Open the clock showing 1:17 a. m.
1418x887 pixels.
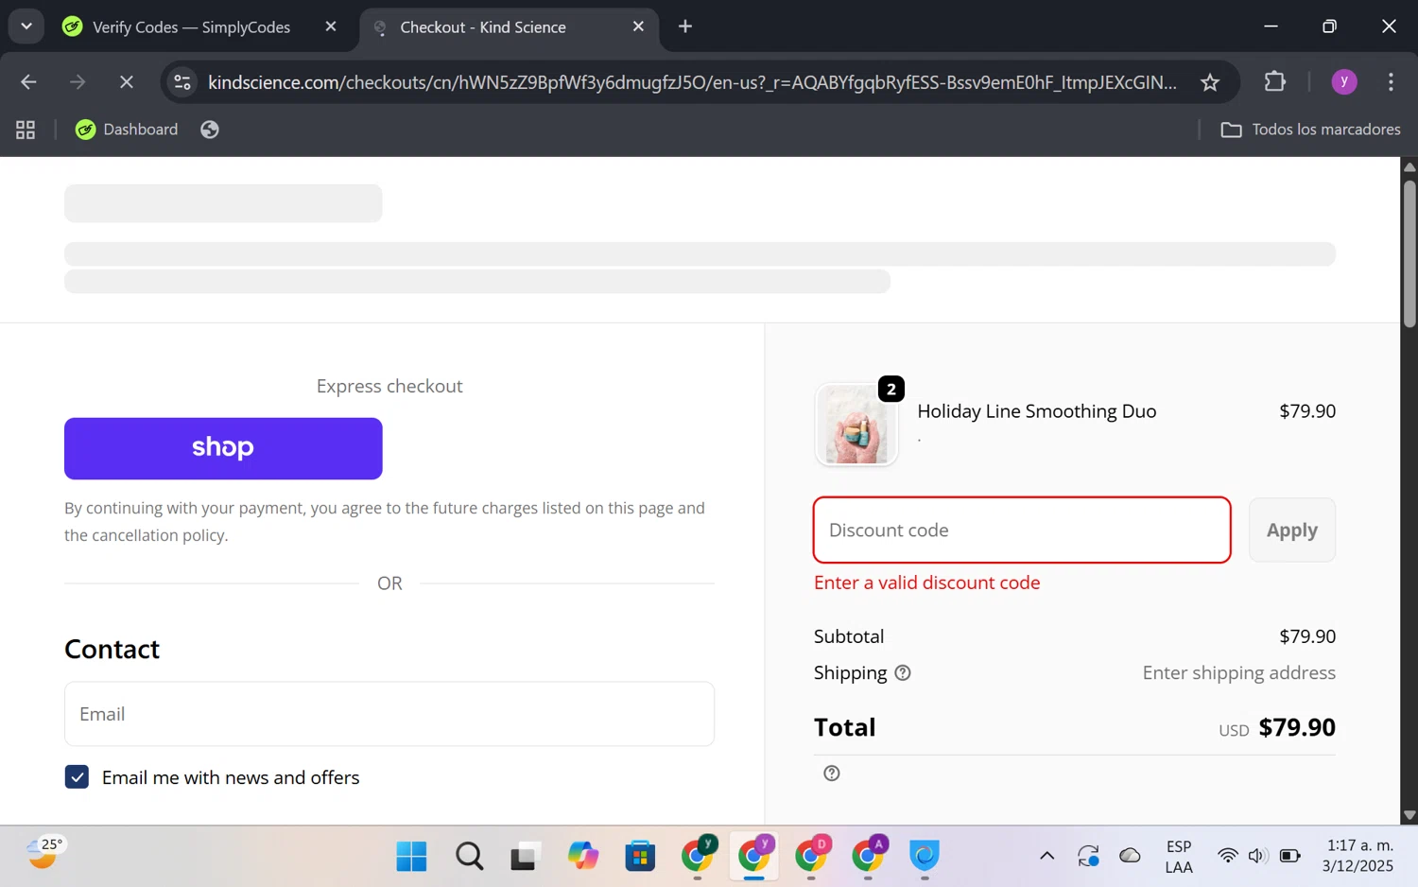pyautogui.click(x=1358, y=856)
